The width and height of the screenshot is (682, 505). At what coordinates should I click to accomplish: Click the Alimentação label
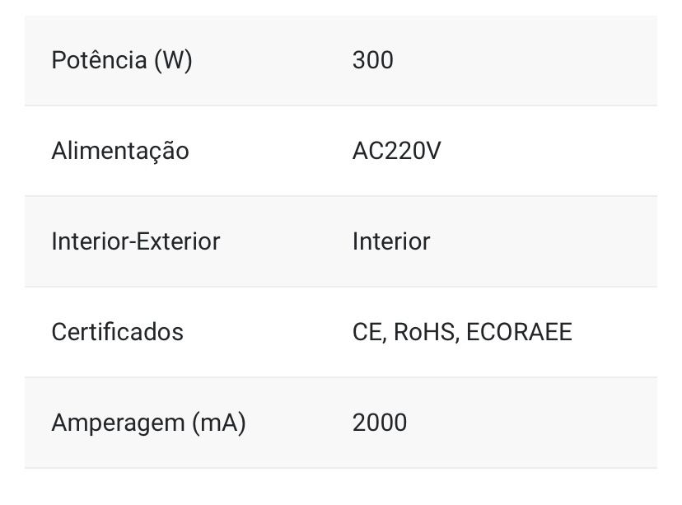[120, 151]
